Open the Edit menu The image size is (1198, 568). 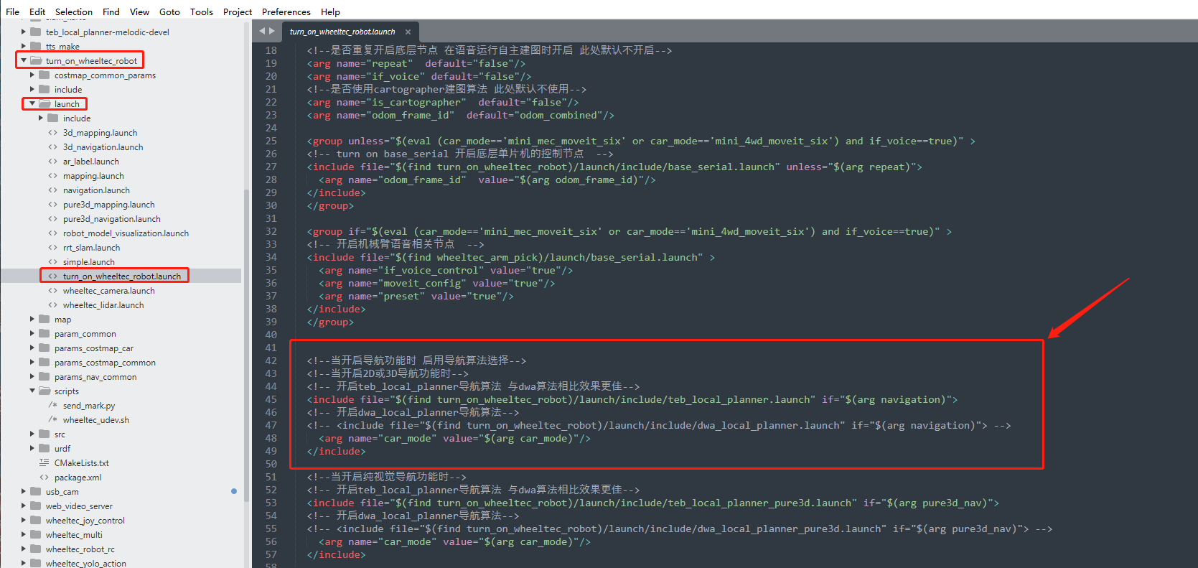37,11
